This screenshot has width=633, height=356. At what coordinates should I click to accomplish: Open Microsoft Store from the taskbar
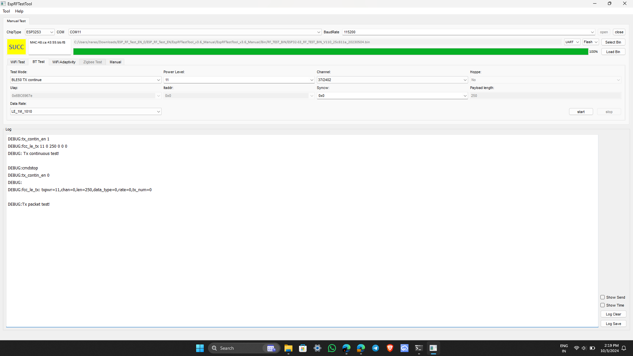(x=303, y=348)
